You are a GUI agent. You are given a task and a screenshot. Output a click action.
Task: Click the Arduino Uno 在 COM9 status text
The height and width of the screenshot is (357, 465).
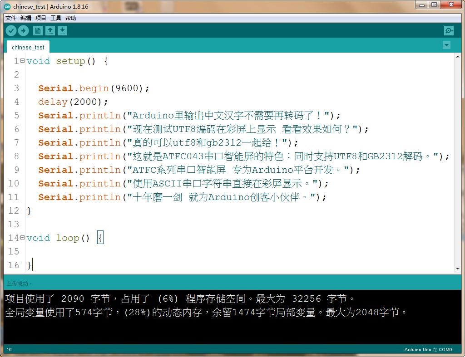[x=428, y=350]
